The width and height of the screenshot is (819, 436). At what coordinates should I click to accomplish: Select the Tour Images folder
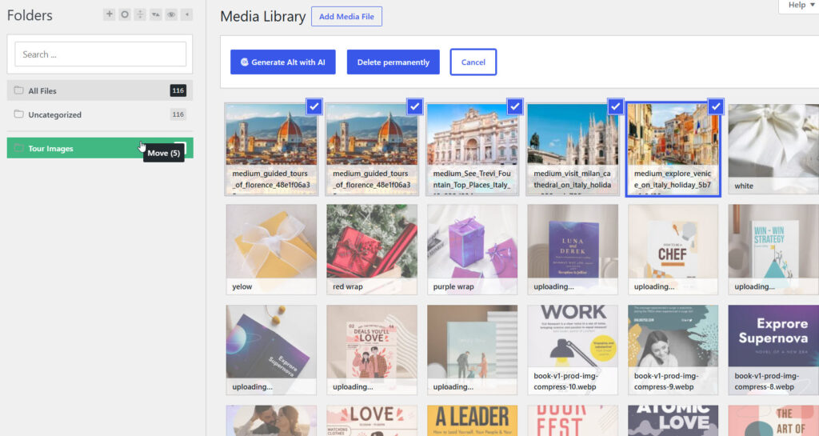[x=100, y=148]
